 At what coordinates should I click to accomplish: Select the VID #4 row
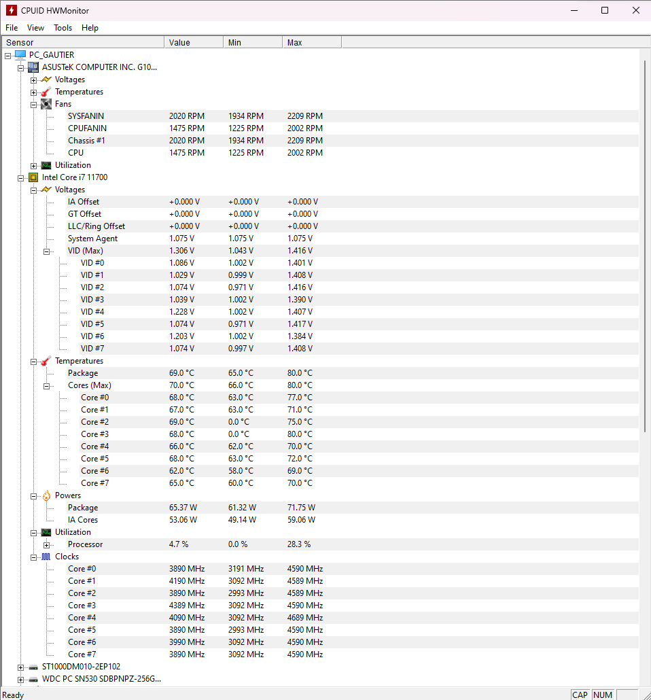(x=359, y=312)
